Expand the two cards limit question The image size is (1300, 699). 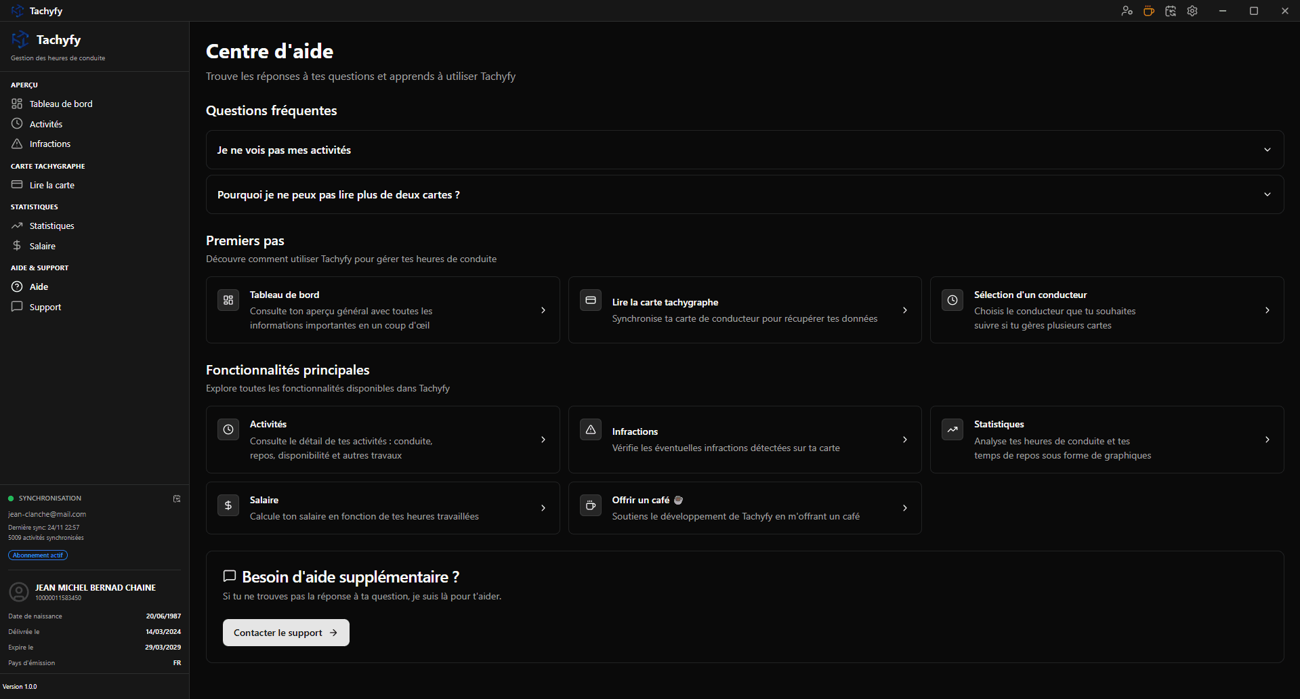click(x=744, y=195)
